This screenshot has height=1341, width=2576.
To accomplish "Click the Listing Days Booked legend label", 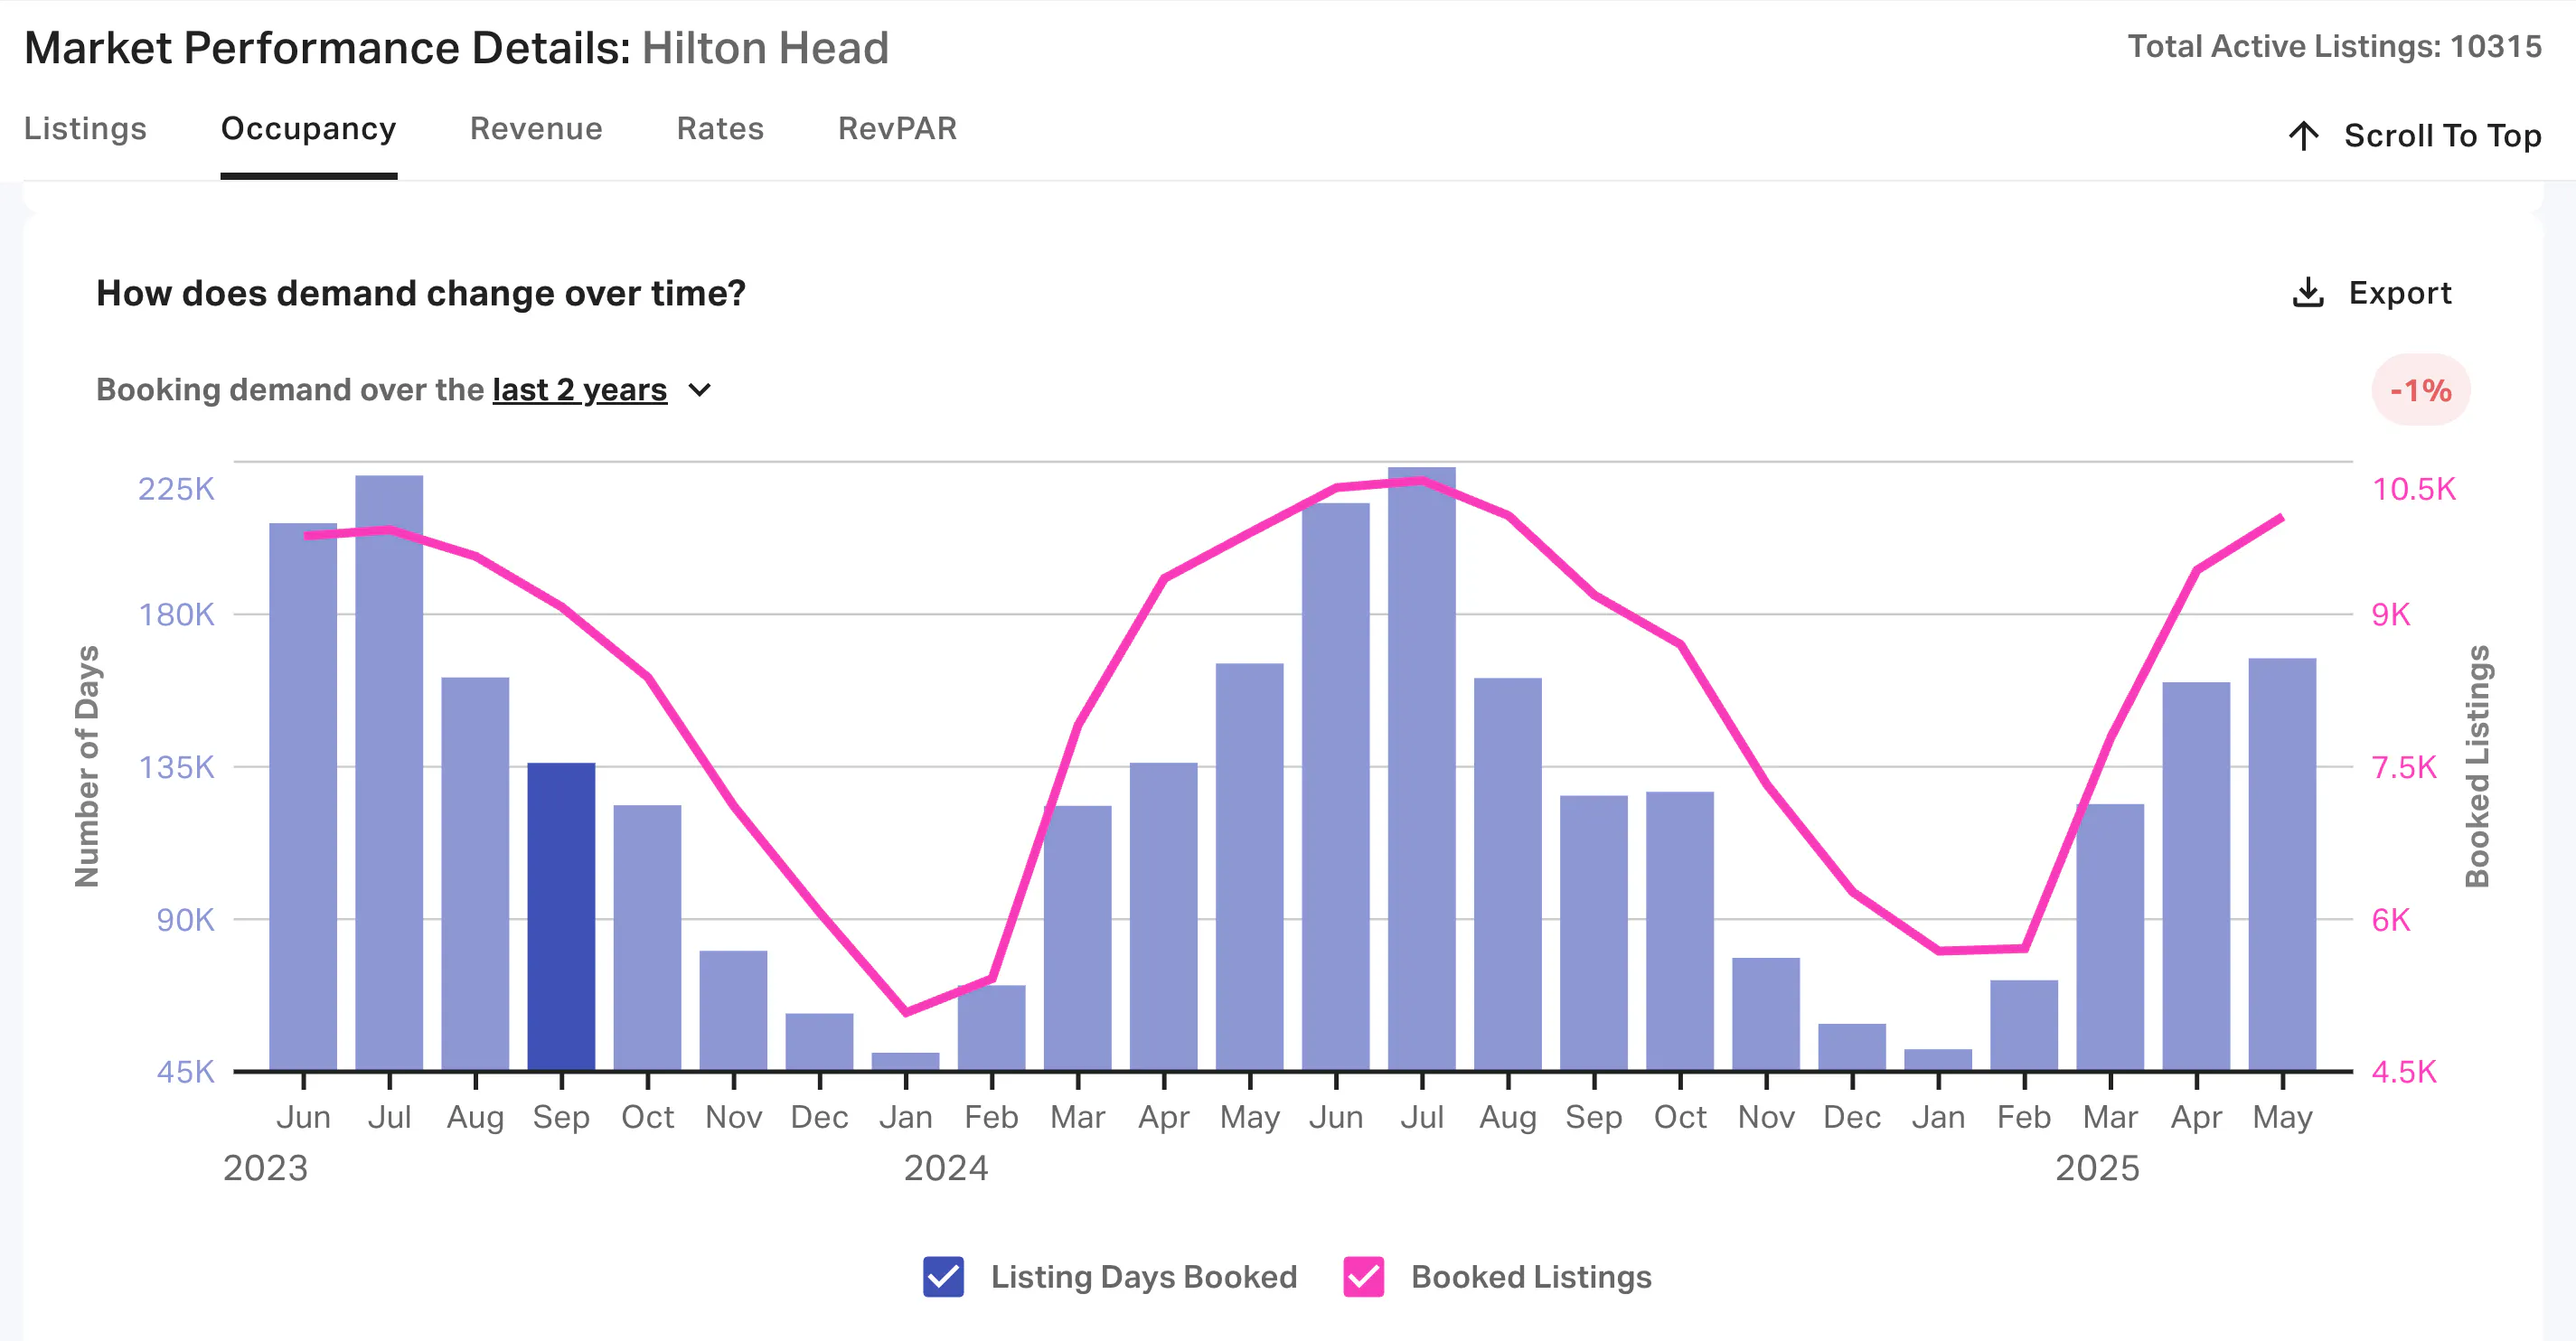I will (x=1144, y=1277).
